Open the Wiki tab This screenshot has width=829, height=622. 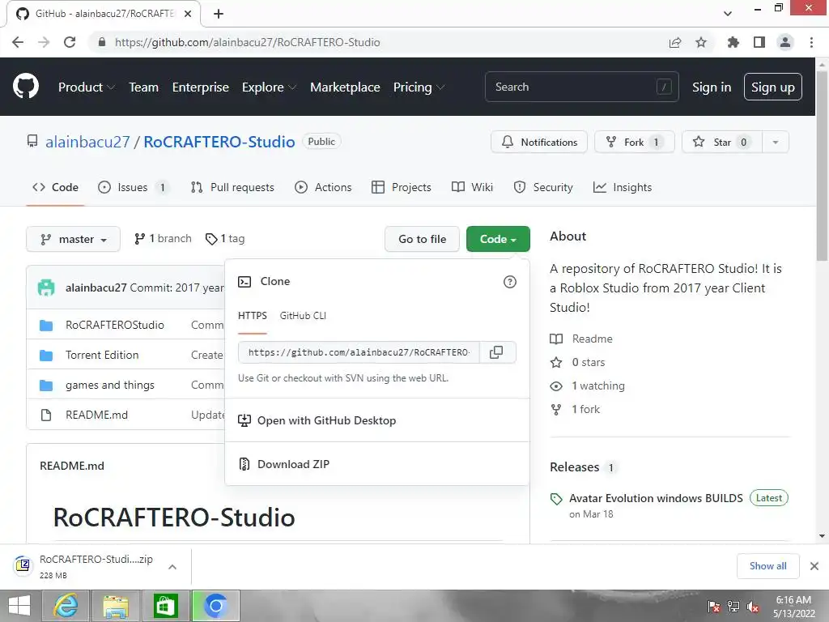pyautogui.click(x=472, y=187)
